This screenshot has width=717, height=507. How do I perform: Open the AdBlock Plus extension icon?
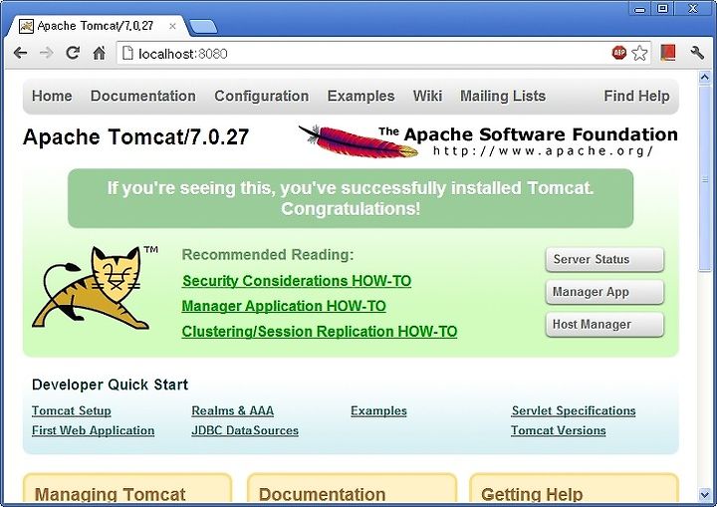(618, 53)
